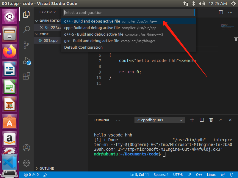The image size is (238, 178).
Task: Open the Amazon launcher in the dock
Action: pyautogui.click(x=10, y=139)
